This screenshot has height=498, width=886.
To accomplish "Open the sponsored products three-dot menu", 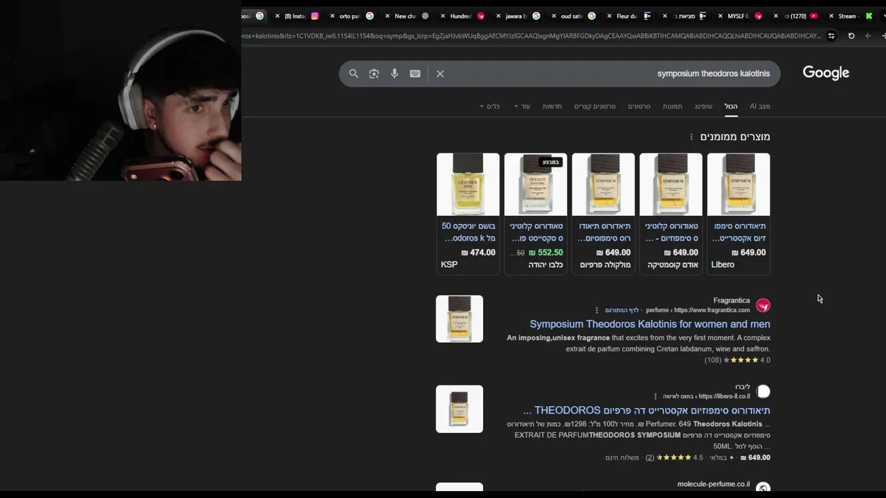I will pos(691,137).
